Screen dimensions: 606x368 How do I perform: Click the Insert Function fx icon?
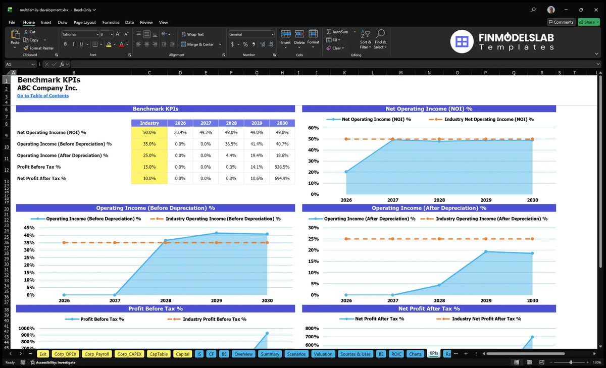tap(62, 64)
